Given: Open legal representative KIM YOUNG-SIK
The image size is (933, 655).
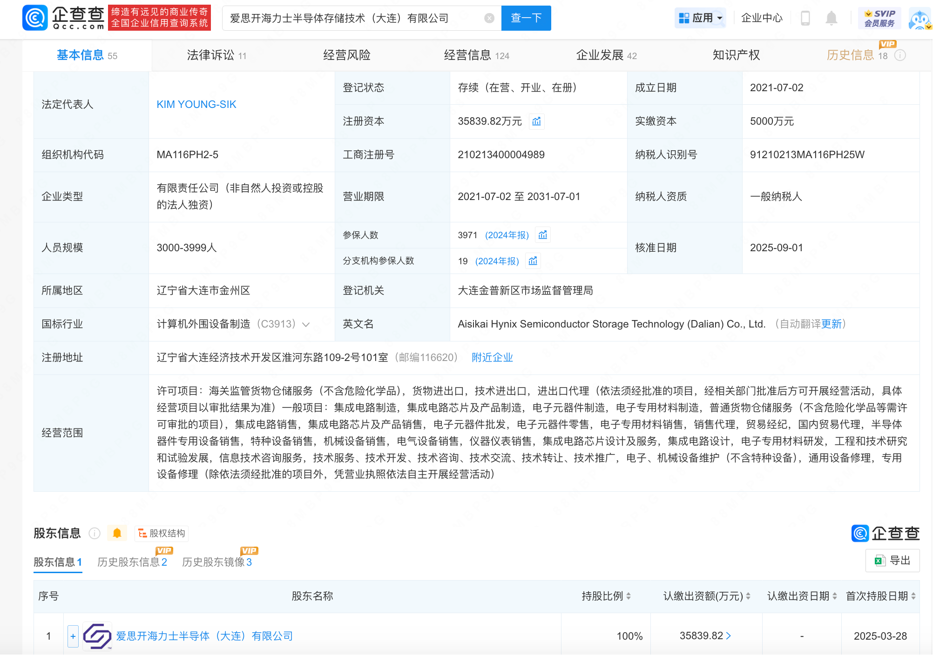Looking at the screenshot, I should pos(196,104).
